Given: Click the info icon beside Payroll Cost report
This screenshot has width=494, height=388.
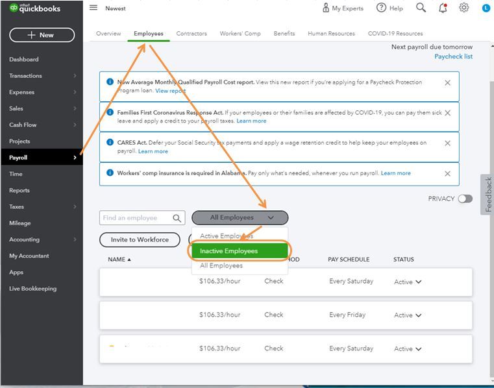Looking at the screenshot, I should click(110, 82).
